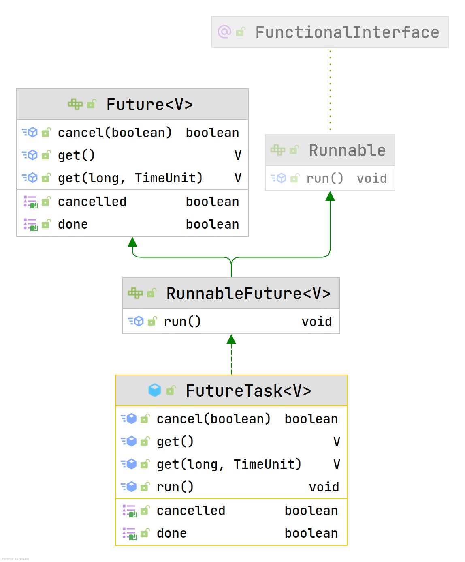Click the interface icon beside RunnableFuture<V>

pyautogui.click(x=135, y=293)
